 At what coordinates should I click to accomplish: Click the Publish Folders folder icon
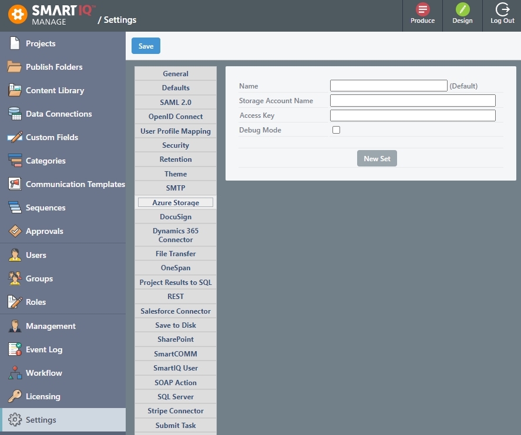point(14,67)
